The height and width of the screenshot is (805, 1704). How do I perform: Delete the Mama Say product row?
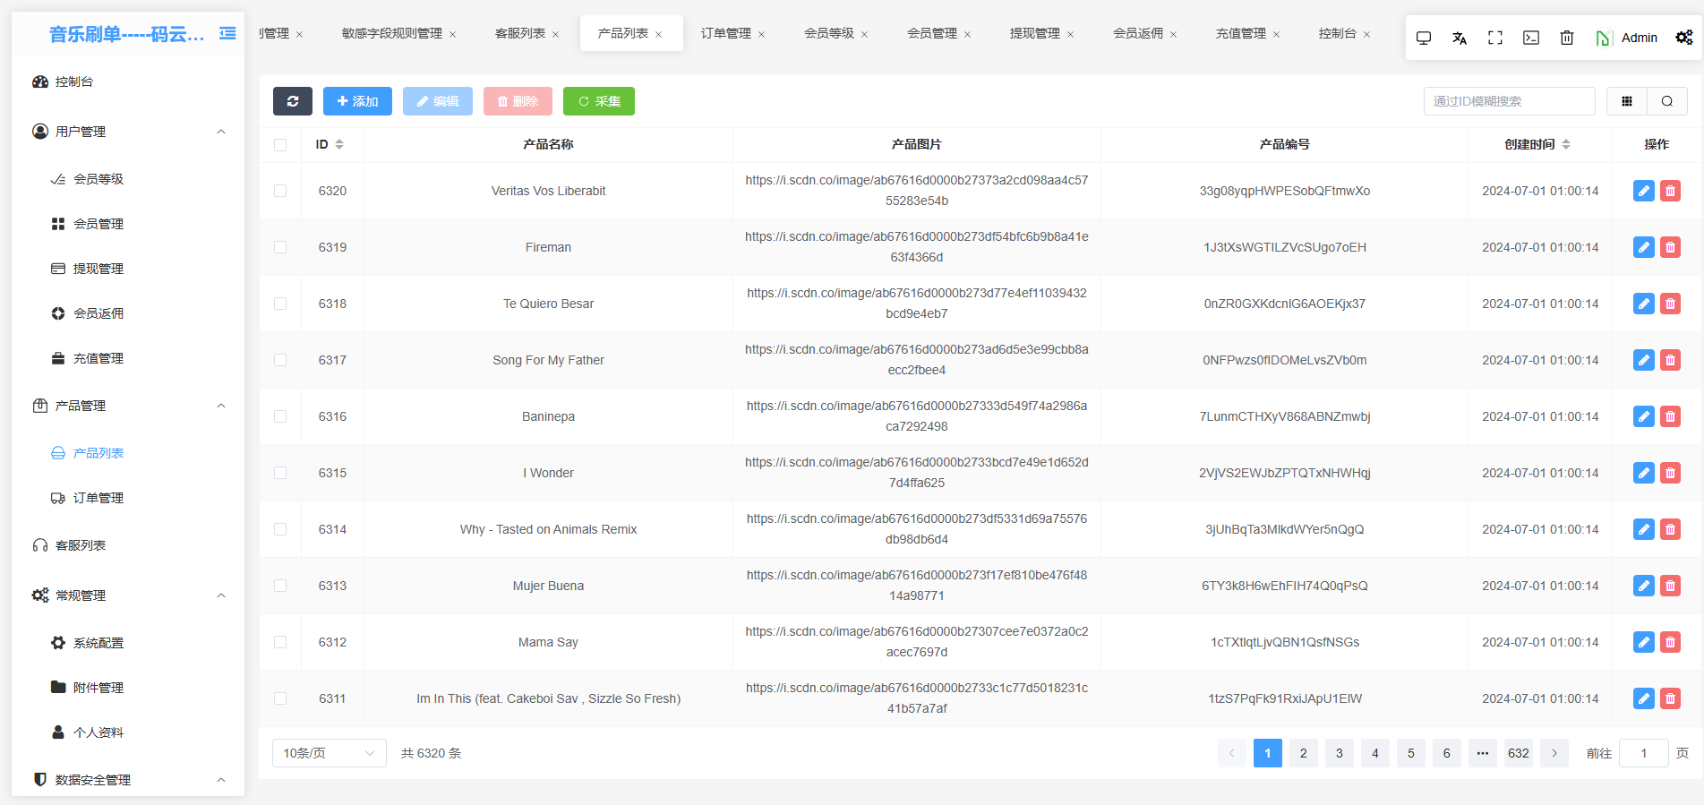coord(1670,642)
